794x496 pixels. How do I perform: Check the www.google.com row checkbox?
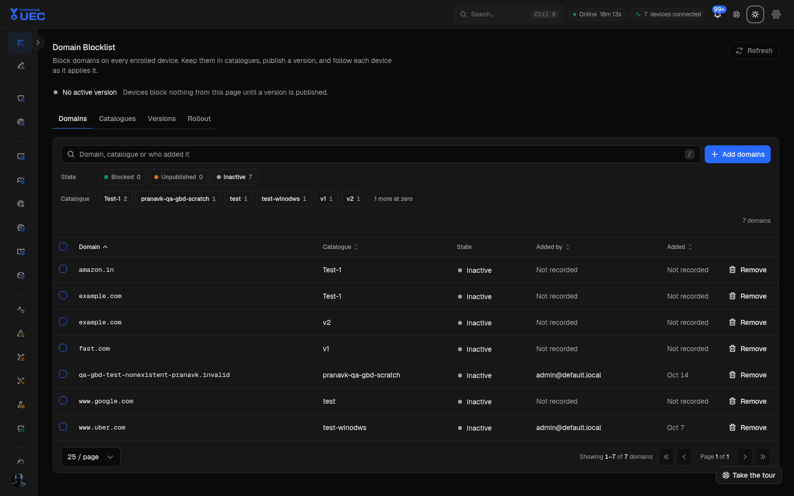point(63,400)
